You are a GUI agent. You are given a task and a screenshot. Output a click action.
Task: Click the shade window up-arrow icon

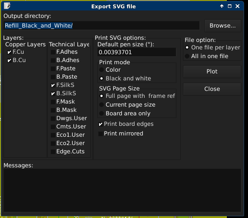click(222, 6)
